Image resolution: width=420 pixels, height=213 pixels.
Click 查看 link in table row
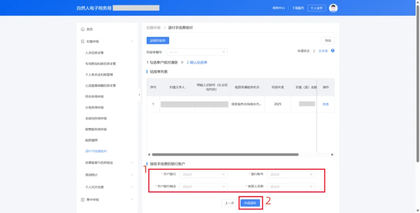pos(325,104)
